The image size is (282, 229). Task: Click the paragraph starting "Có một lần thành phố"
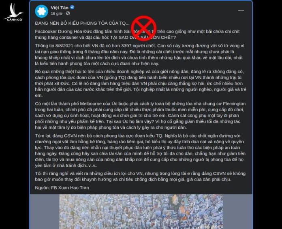140,115
